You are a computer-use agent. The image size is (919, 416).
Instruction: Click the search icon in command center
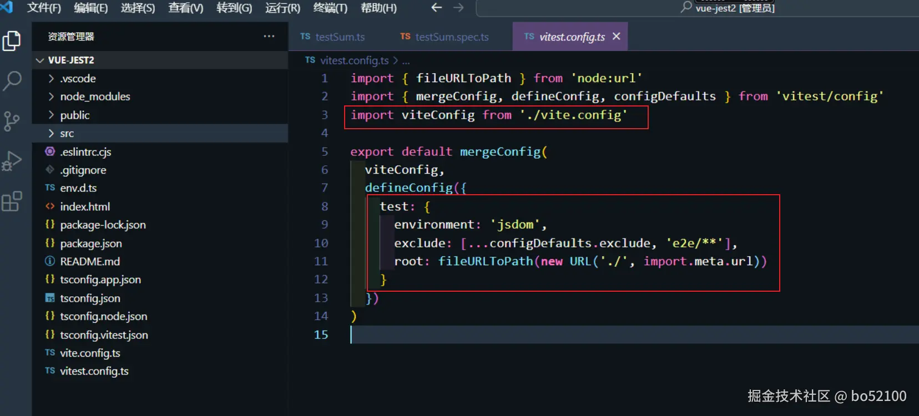[x=686, y=7]
